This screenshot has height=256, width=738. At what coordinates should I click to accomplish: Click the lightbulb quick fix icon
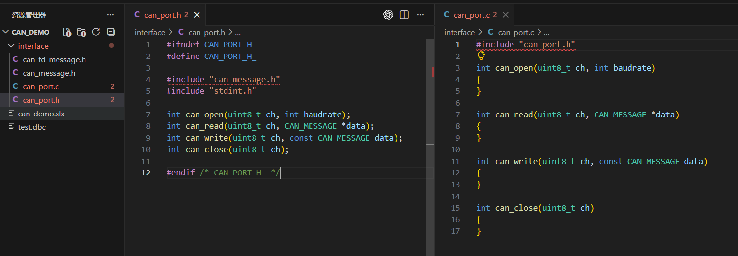[482, 56]
